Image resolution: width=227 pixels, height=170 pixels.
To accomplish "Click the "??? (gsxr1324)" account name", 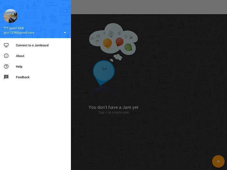I will 14,28.
